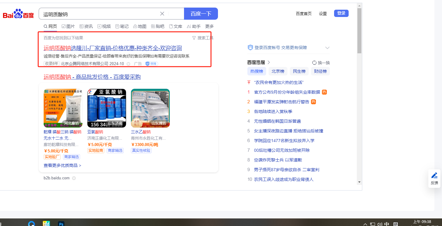
Task: Click the vertical scrollbar thumb
Action: tap(360, 31)
